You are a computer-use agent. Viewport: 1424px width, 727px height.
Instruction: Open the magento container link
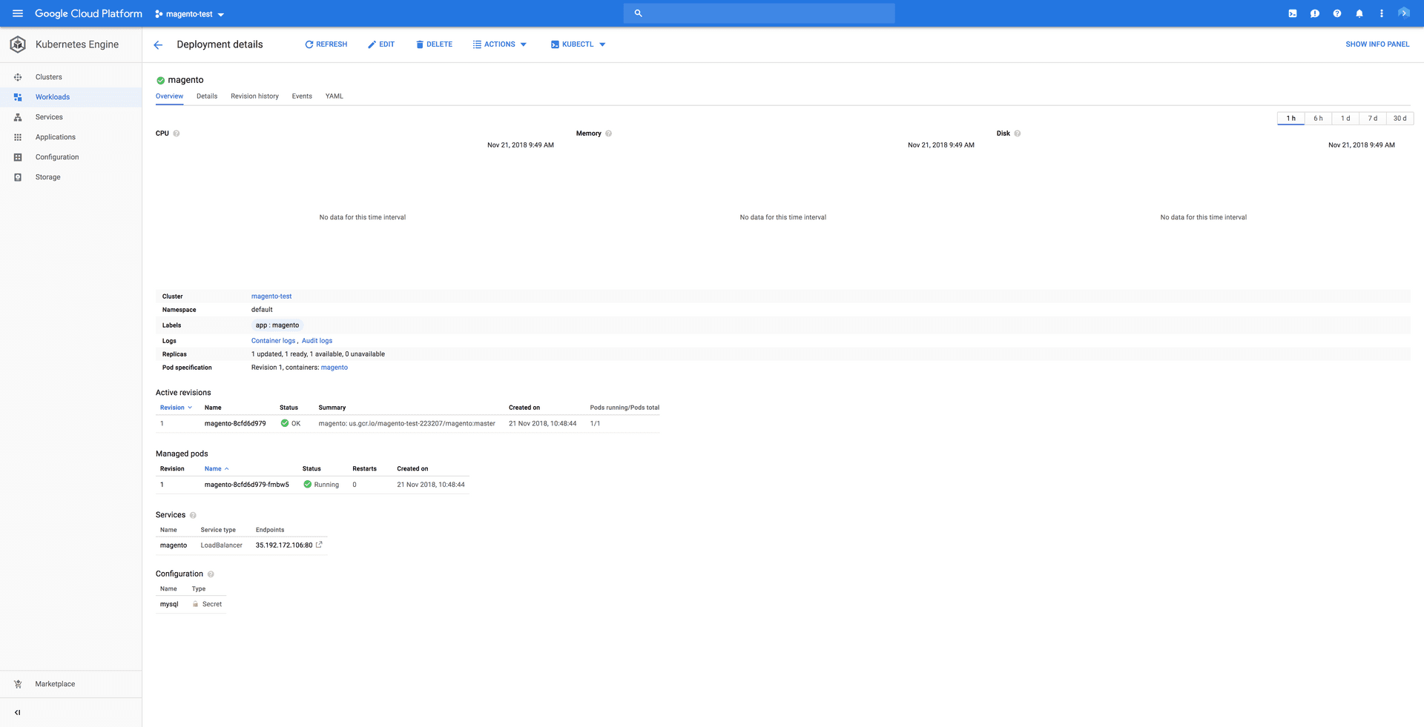coord(334,368)
